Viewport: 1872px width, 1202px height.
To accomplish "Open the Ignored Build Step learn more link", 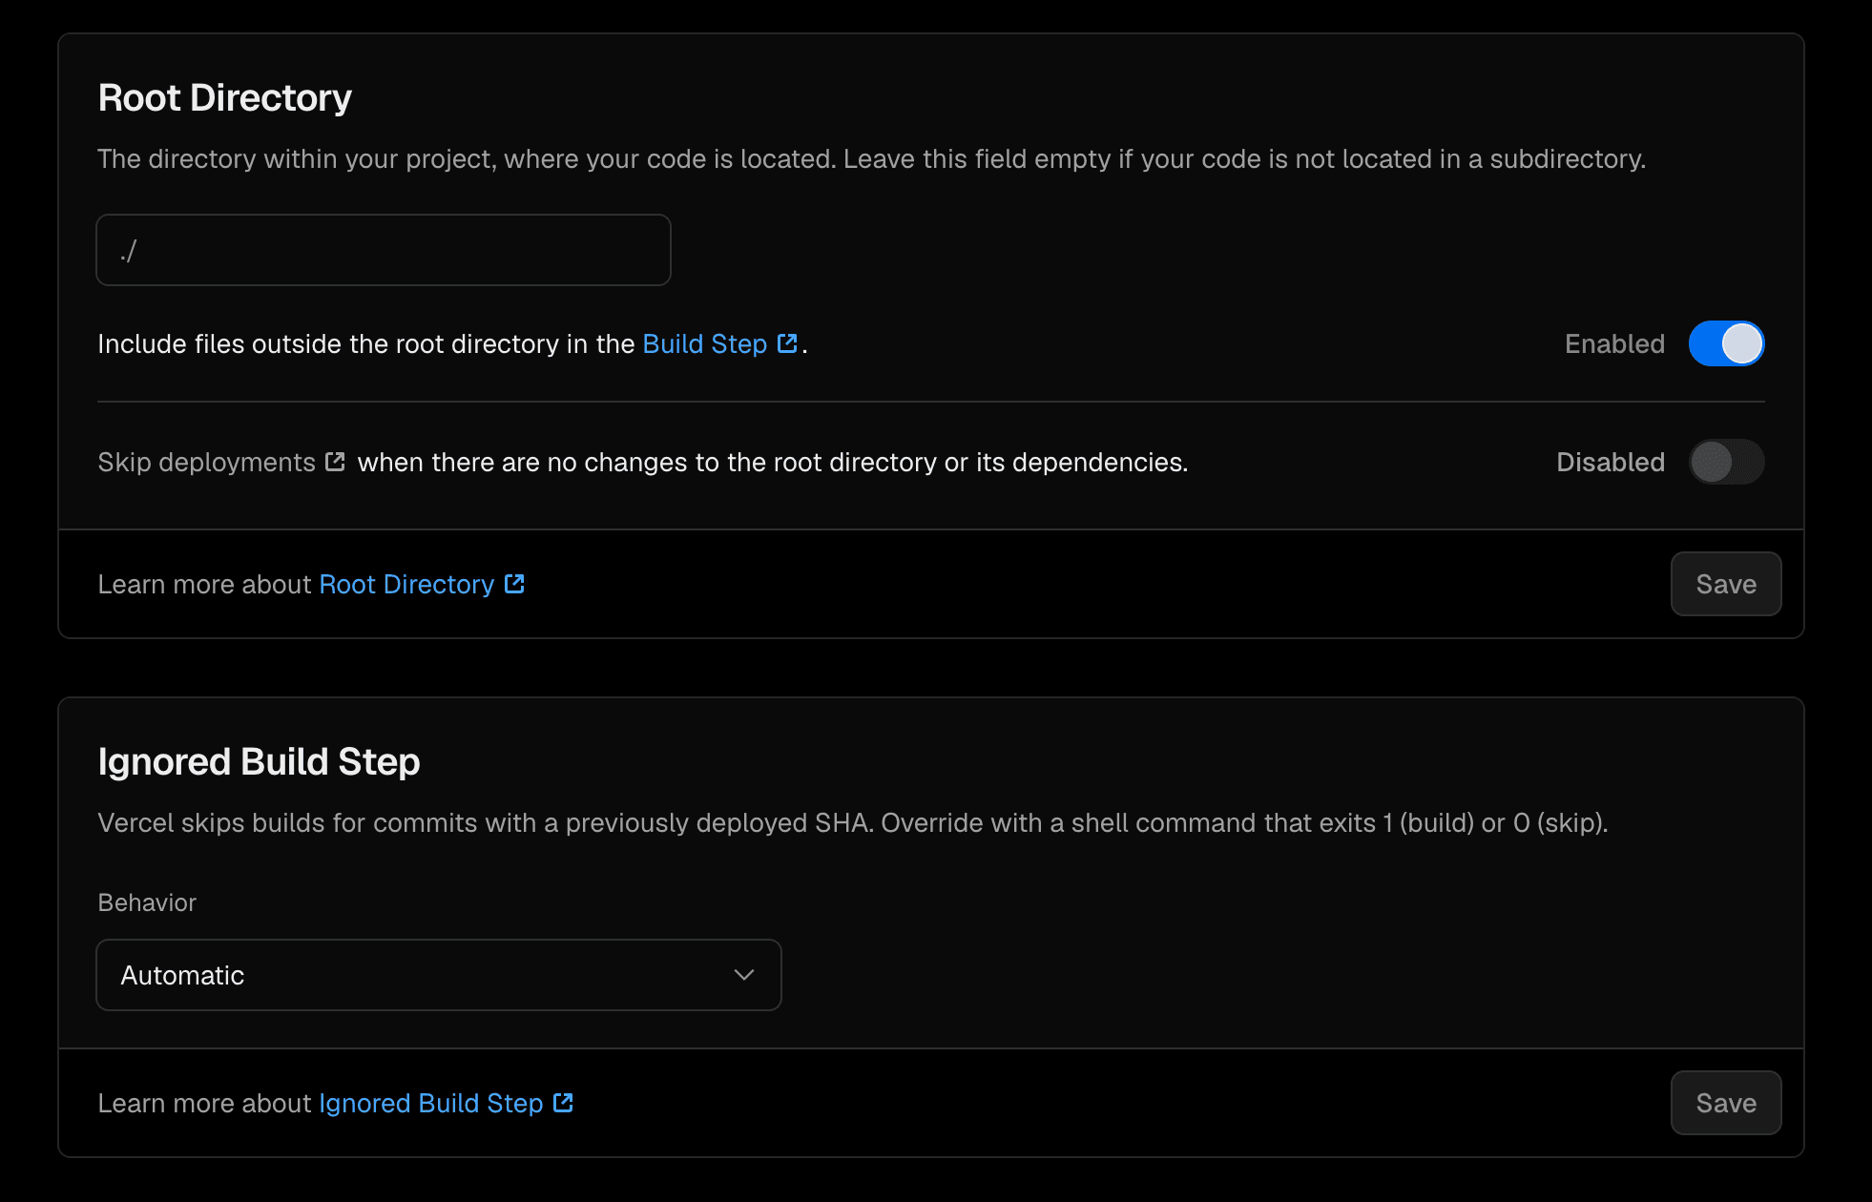I will pos(431,1103).
